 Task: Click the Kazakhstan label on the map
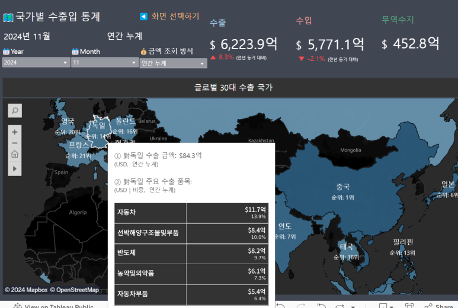tap(261, 140)
